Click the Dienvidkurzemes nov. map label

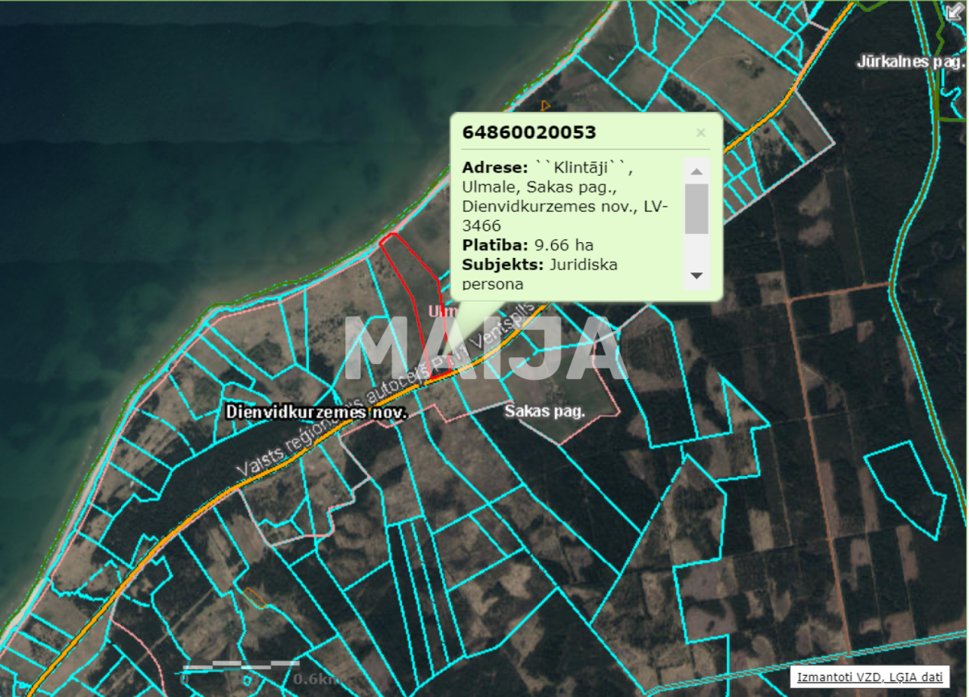[x=316, y=412]
